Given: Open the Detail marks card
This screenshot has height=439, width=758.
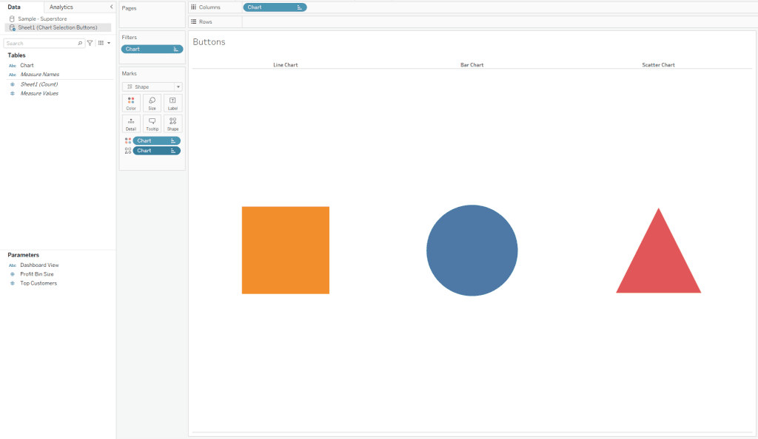Looking at the screenshot, I should (x=131, y=123).
